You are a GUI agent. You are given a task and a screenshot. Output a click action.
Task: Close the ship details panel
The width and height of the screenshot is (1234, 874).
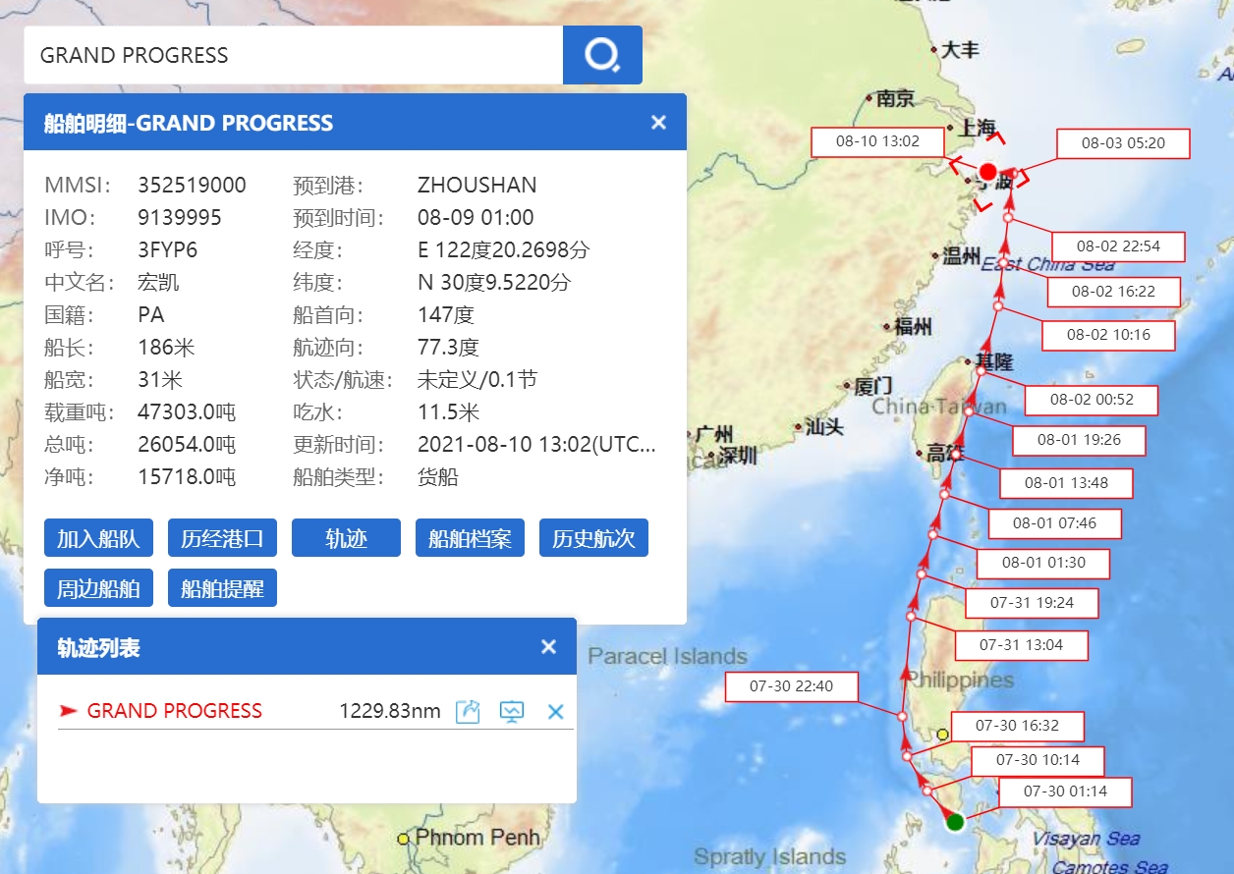[x=658, y=122]
